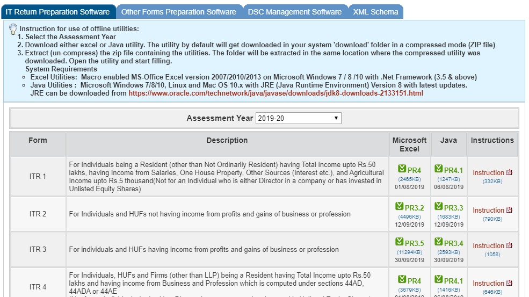This screenshot has width=529, height=297.
Task: Click the (11294KB) size under ITR 3 Excel
Action: pyautogui.click(x=410, y=252)
